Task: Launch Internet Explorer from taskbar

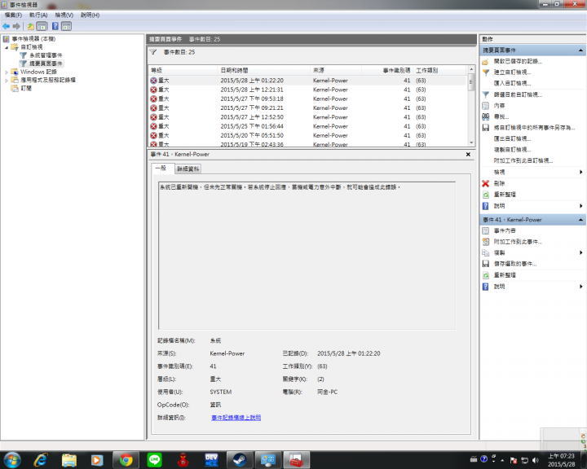Action: [41, 460]
